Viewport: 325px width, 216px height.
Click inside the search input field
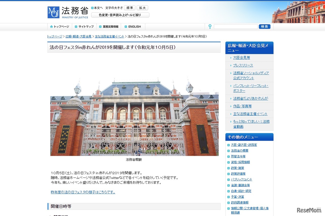(x=235, y=26)
